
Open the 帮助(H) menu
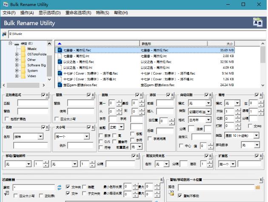click(x=121, y=13)
